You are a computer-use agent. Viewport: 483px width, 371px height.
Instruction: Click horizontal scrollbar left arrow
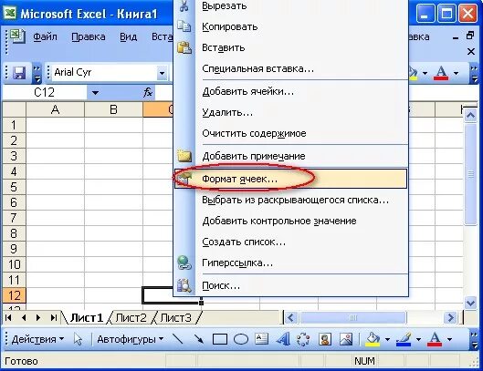[291, 317]
